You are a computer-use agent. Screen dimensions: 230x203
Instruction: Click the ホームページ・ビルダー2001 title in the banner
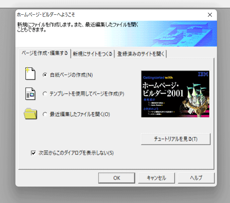tap(162, 89)
